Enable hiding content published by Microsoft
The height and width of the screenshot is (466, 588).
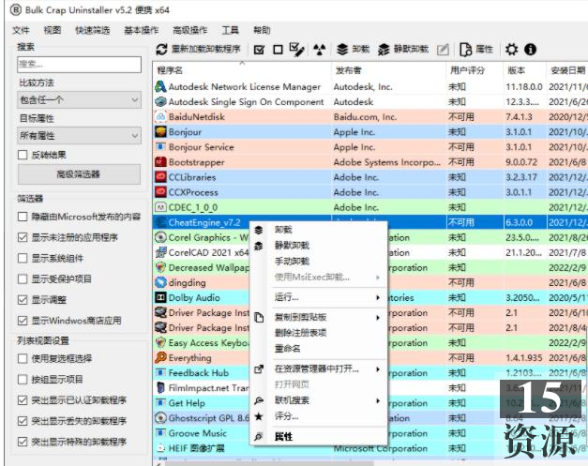[x=23, y=217]
